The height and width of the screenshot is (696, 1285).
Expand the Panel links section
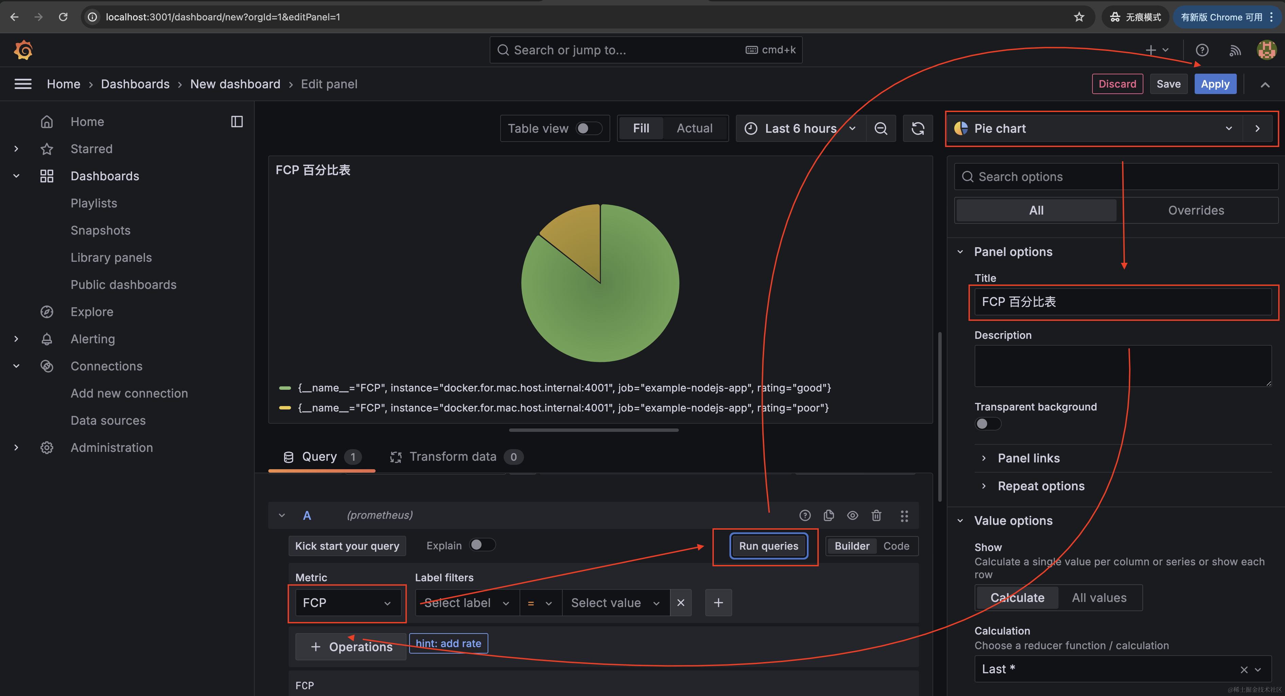[x=1028, y=458]
